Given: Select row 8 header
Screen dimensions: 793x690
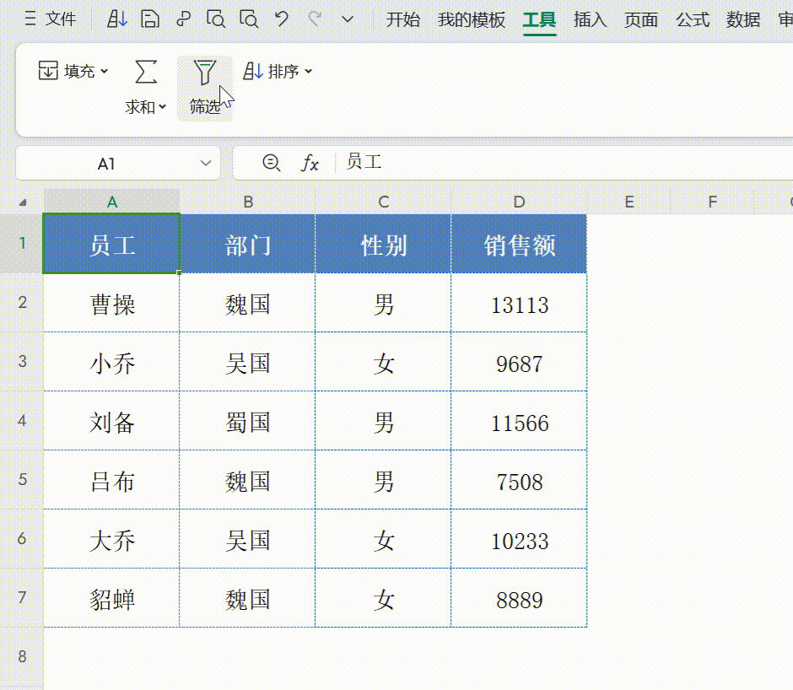Looking at the screenshot, I should pyautogui.click(x=22, y=656).
